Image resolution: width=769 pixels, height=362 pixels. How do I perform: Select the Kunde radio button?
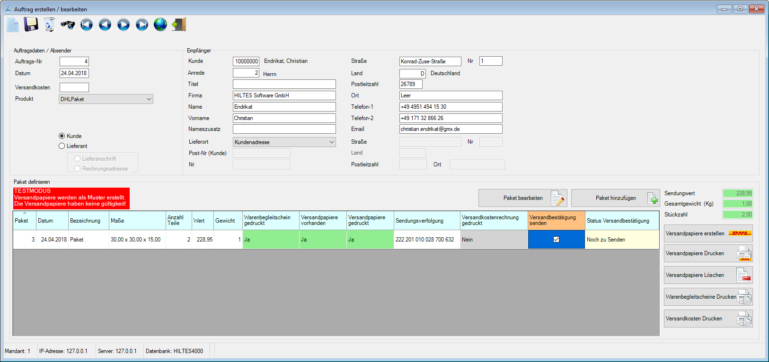pyautogui.click(x=62, y=136)
